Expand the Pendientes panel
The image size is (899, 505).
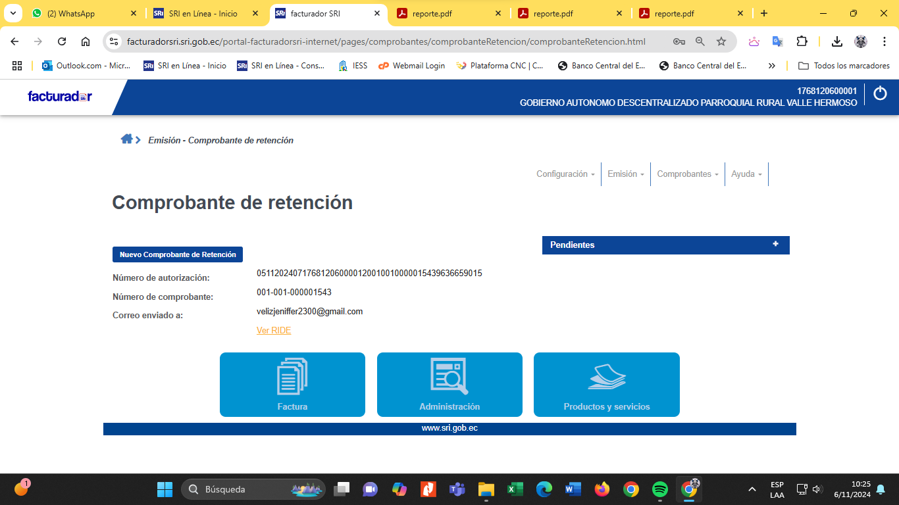(x=775, y=245)
